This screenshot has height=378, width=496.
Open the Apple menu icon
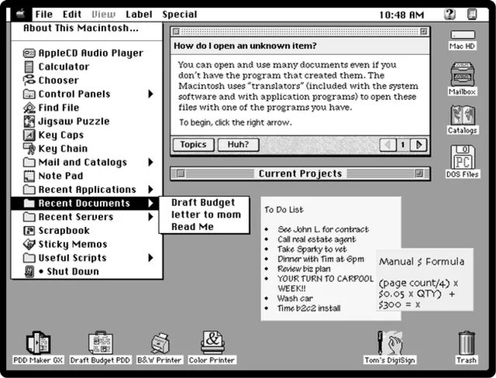point(21,14)
